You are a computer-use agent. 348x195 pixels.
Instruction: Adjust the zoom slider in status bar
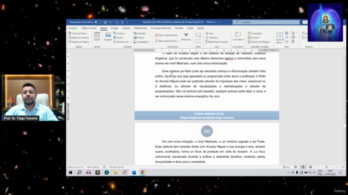326,167
